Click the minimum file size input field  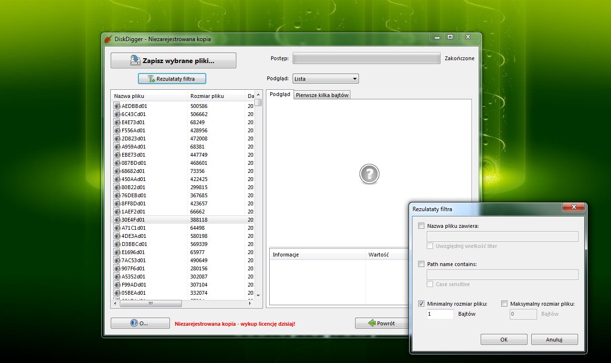coord(440,314)
